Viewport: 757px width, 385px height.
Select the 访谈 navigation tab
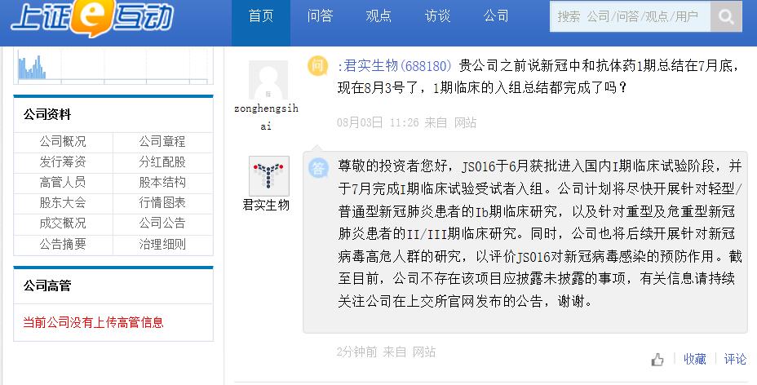click(437, 16)
